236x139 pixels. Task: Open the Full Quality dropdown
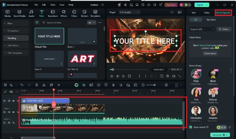click(x=129, y=12)
